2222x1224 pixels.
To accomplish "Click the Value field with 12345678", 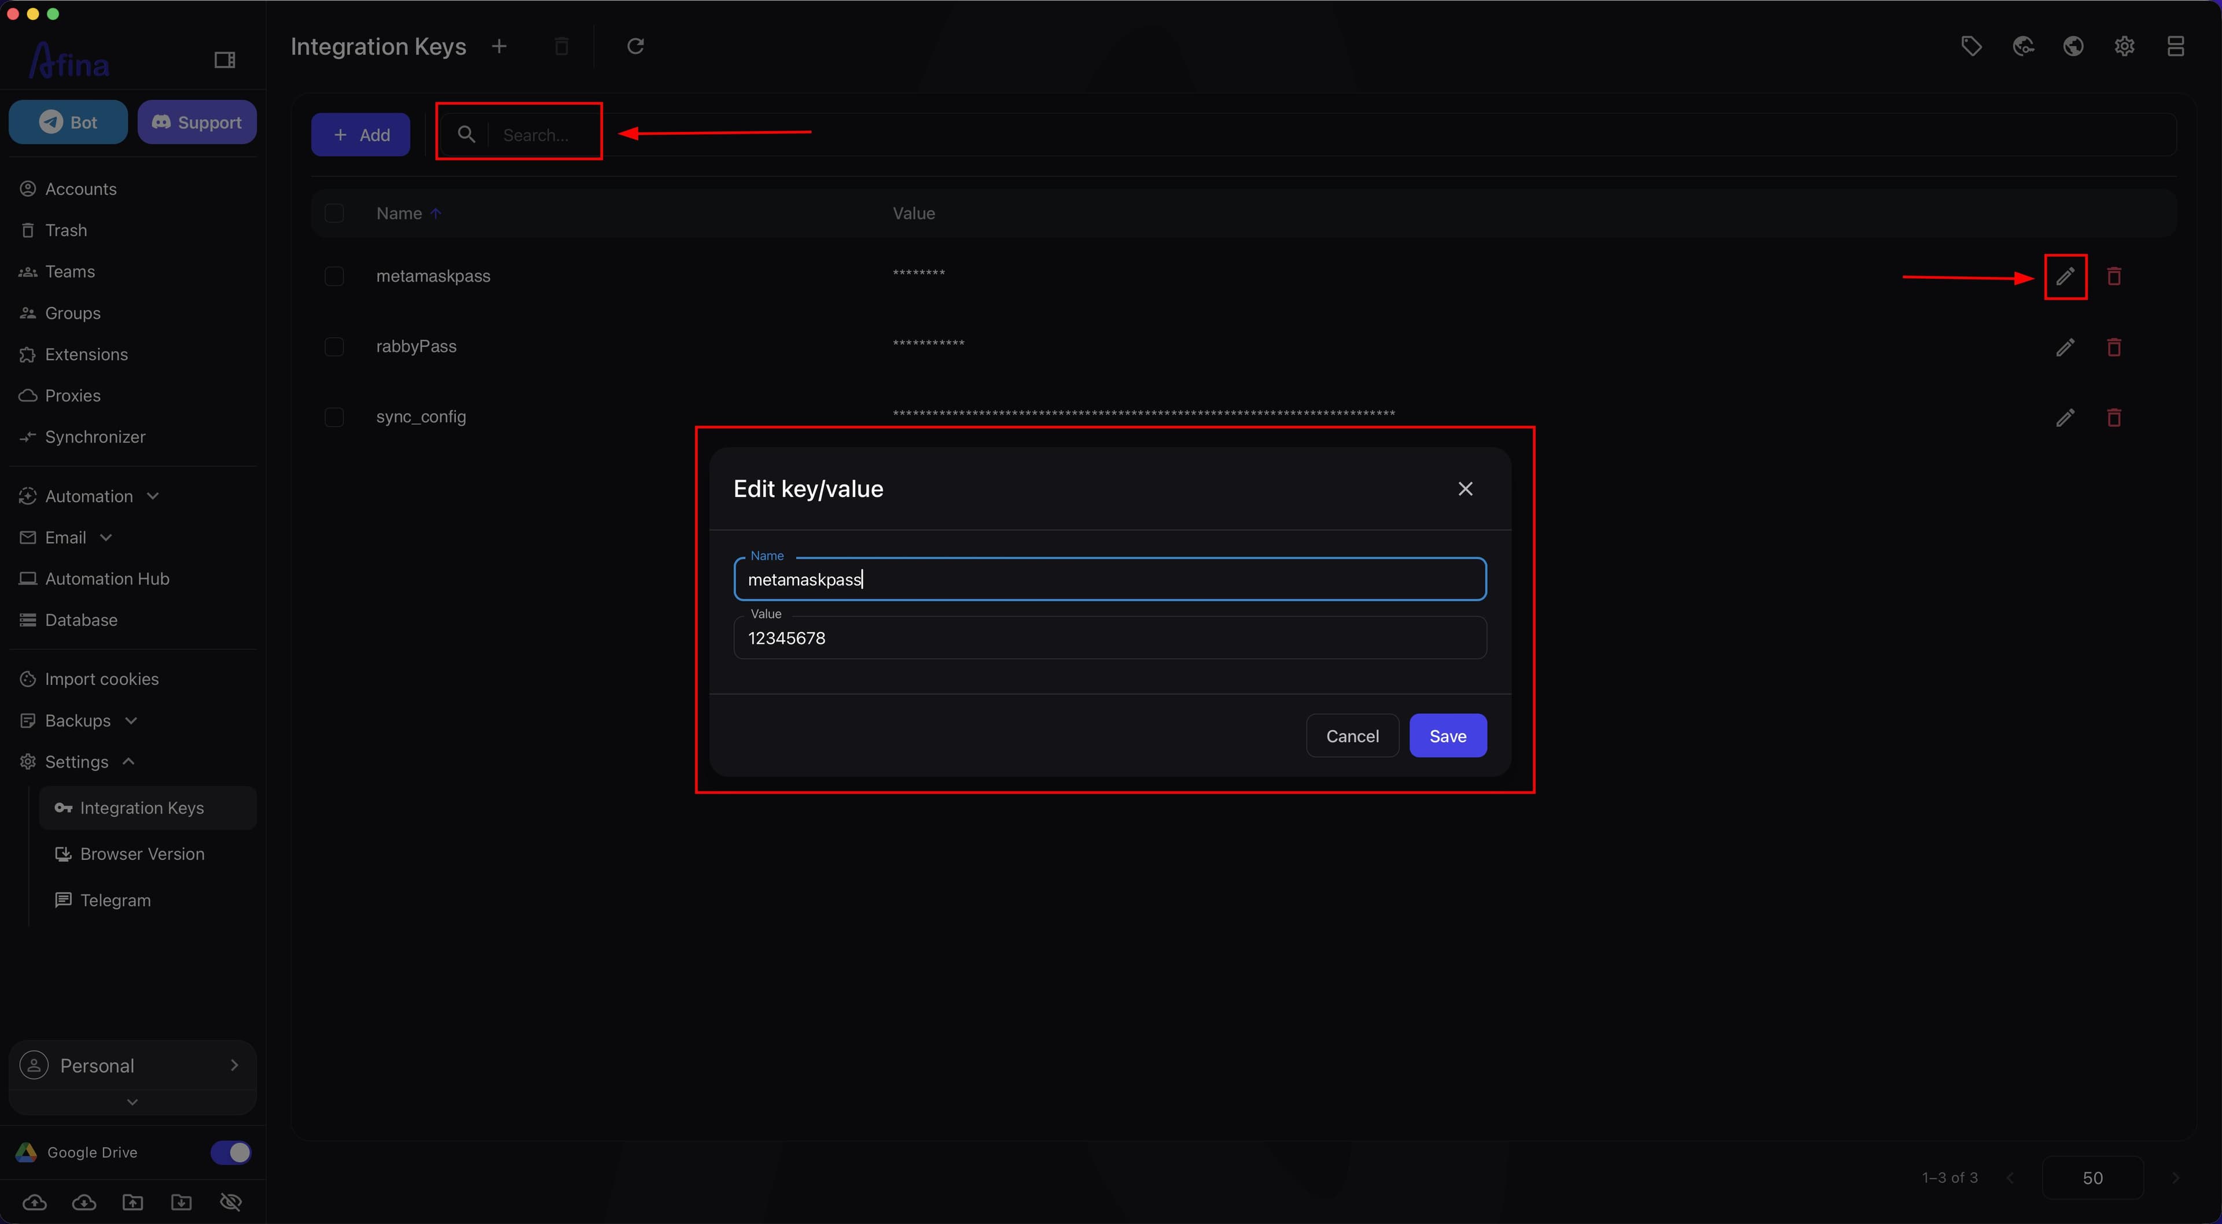I will [1109, 637].
